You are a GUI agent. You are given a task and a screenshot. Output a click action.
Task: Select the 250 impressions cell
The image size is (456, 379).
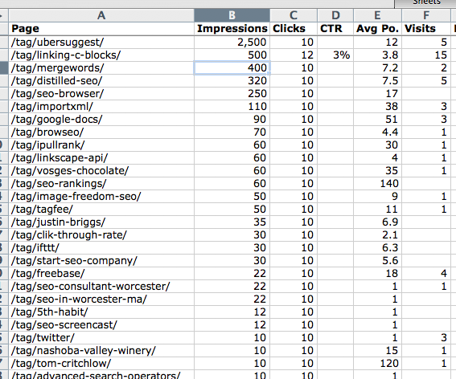[232, 93]
